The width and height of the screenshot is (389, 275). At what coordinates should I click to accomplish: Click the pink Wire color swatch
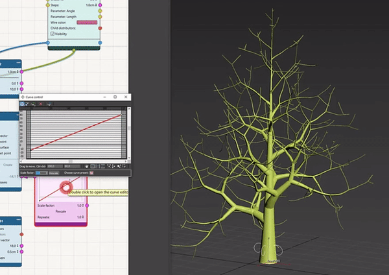click(87, 22)
